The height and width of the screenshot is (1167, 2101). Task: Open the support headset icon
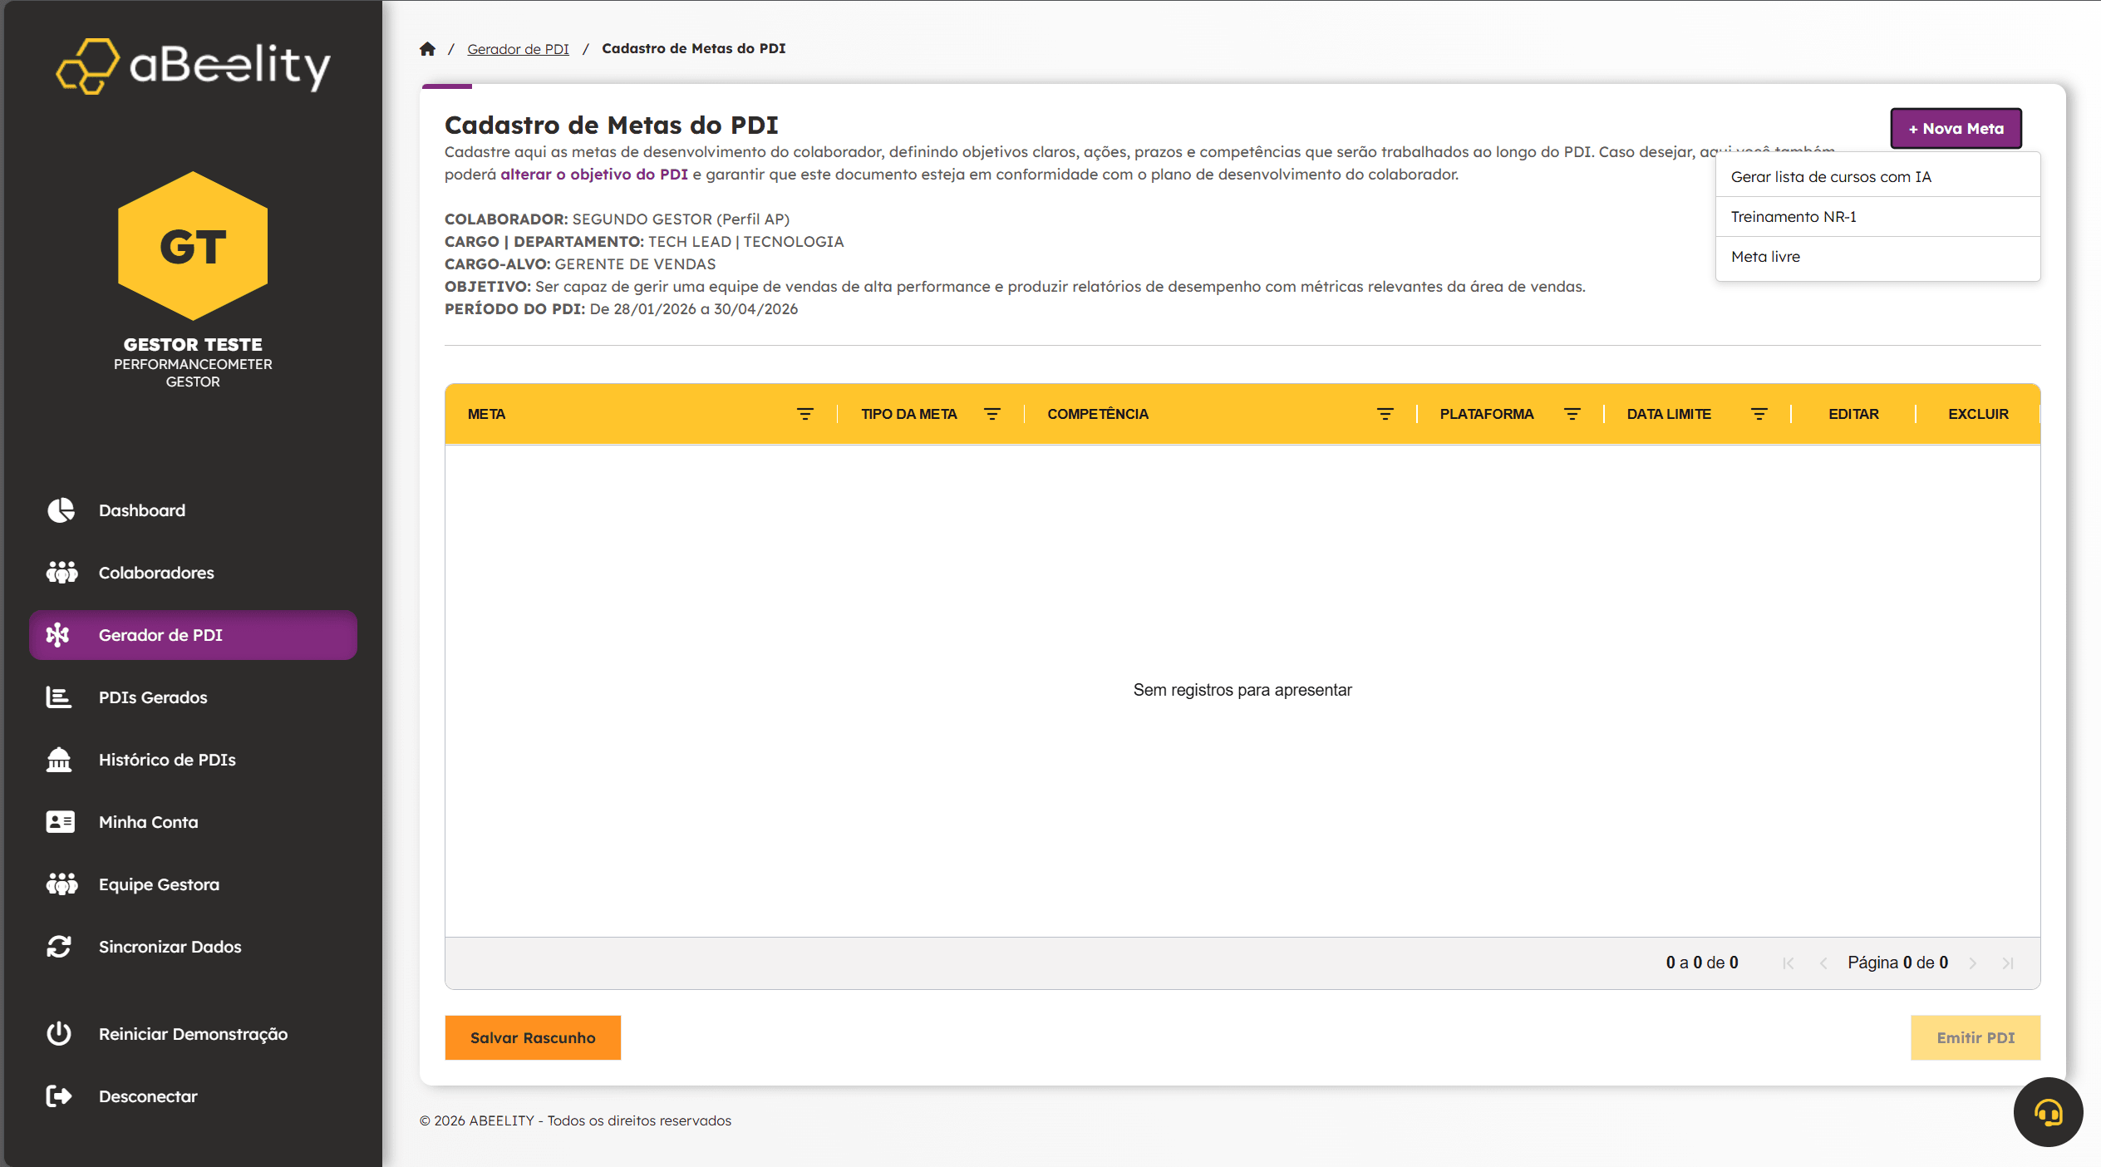(2048, 1112)
